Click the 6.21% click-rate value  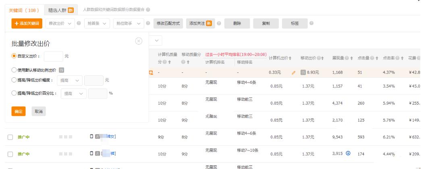(389, 137)
